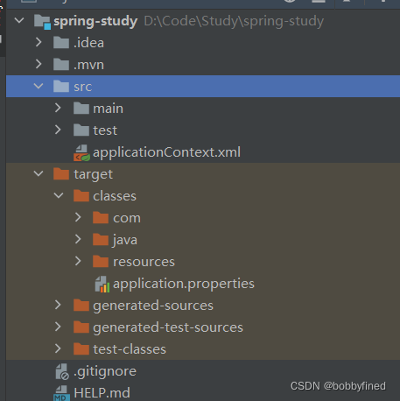Image resolution: width=400 pixels, height=401 pixels.
Task: Click the HELP.md markdown file icon
Action: pyautogui.click(x=62, y=393)
